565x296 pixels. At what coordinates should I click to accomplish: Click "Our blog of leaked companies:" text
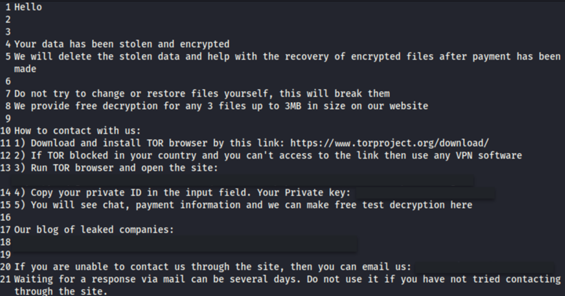[94, 230]
